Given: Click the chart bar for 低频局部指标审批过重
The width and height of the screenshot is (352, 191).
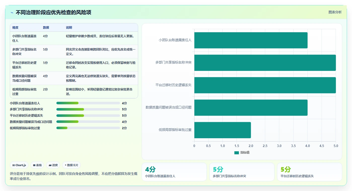Looking at the screenshot, I should pos(222,130).
